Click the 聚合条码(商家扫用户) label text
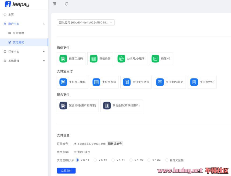 point(126,106)
